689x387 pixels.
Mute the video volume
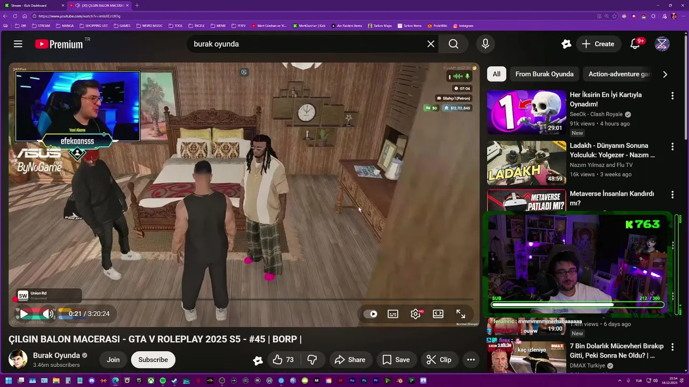click(48, 314)
